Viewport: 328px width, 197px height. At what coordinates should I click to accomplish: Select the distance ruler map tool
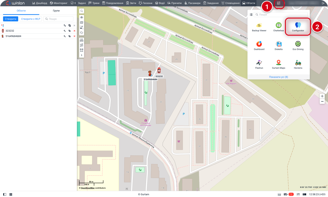[x=81, y=40]
